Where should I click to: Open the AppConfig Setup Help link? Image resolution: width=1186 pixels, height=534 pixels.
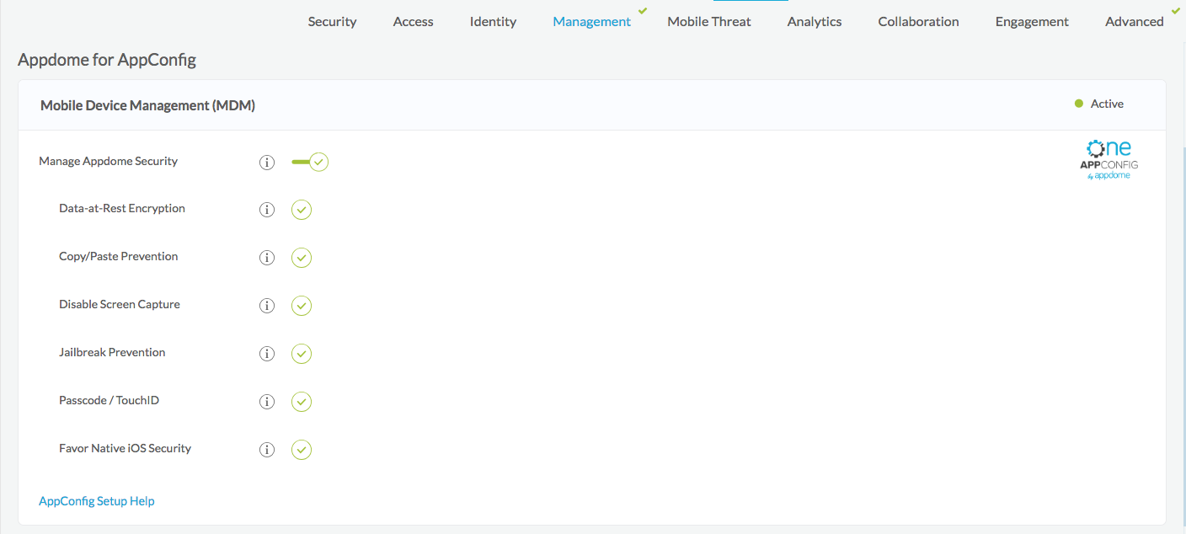(x=97, y=501)
